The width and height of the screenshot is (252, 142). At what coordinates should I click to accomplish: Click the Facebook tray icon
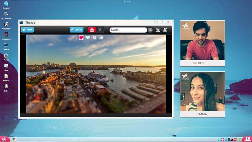229,139
